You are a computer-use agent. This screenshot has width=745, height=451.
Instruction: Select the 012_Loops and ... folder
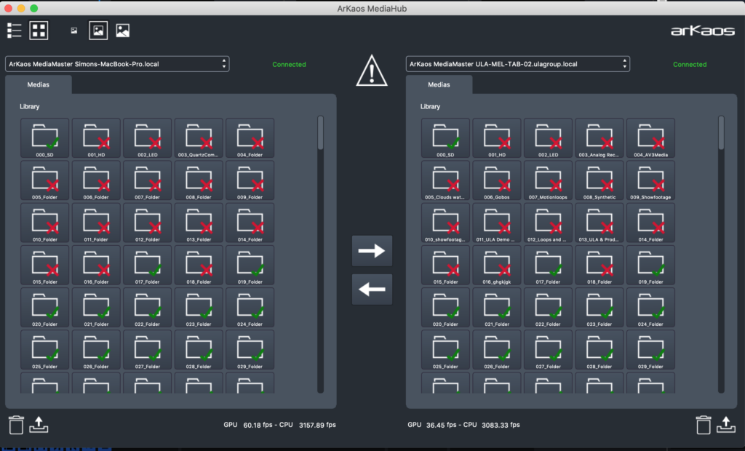pyautogui.click(x=548, y=223)
